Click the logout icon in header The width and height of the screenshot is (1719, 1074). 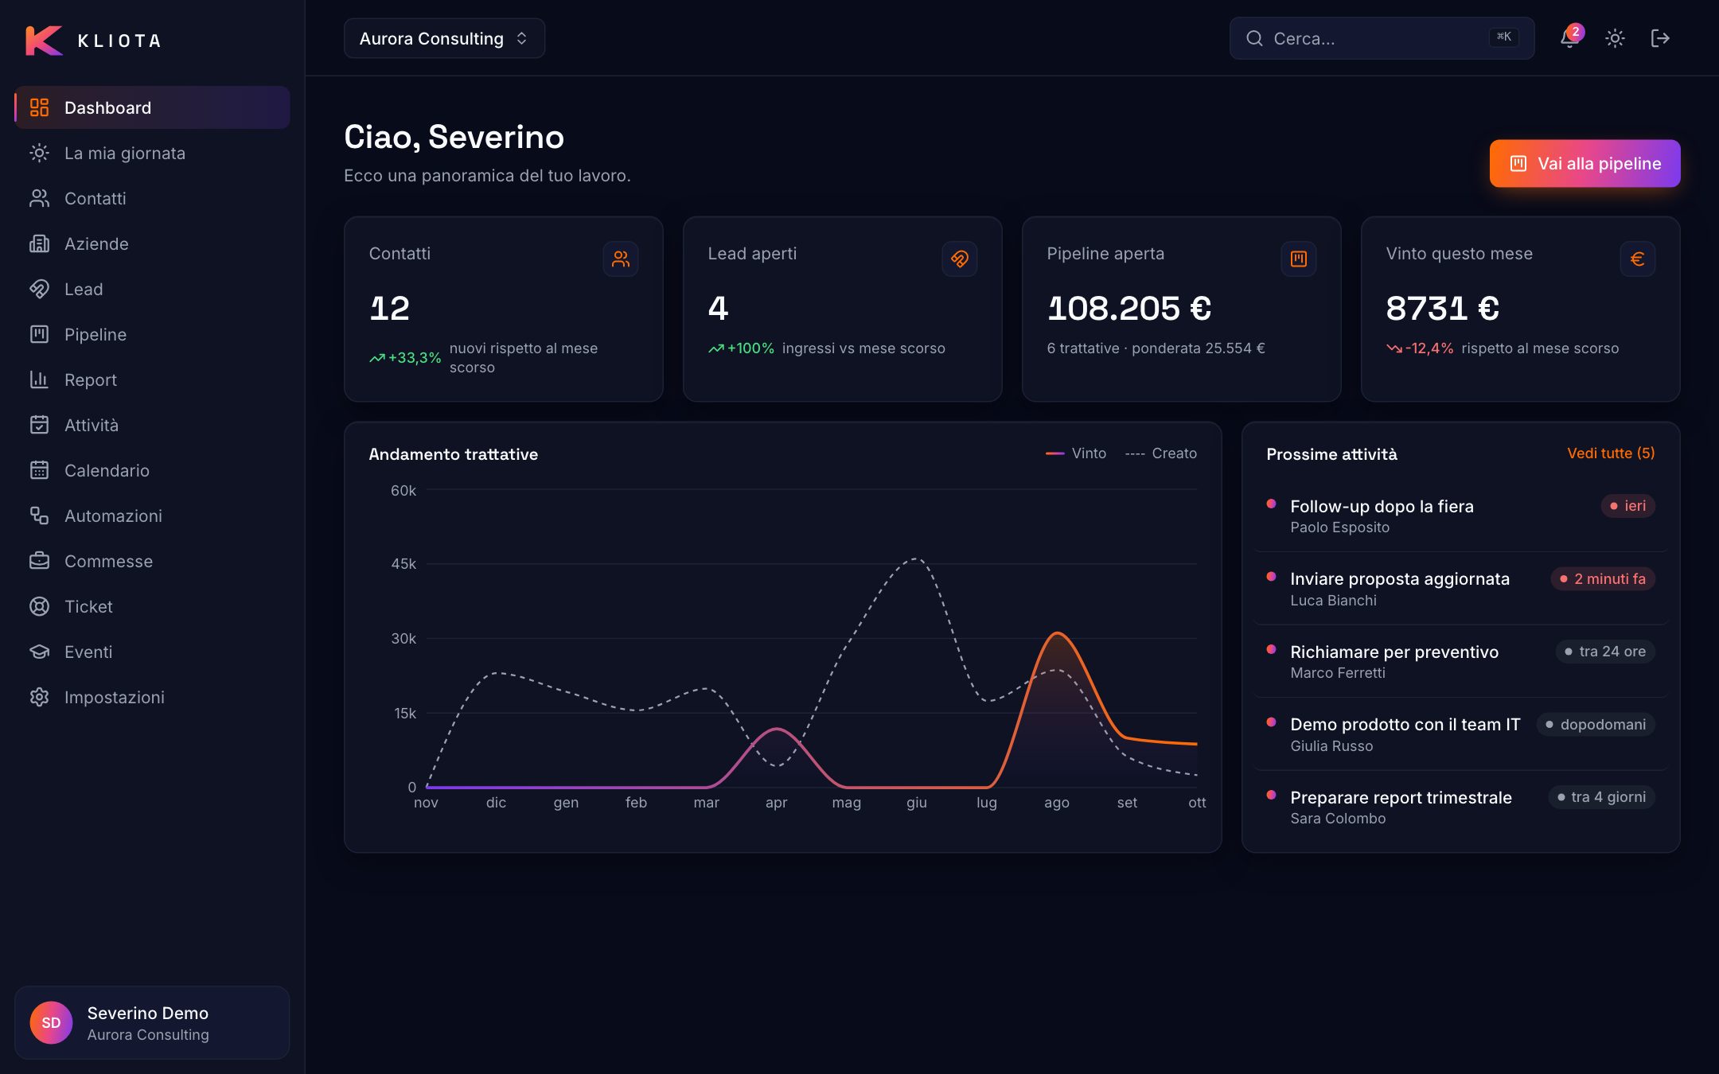click(1660, 38)
